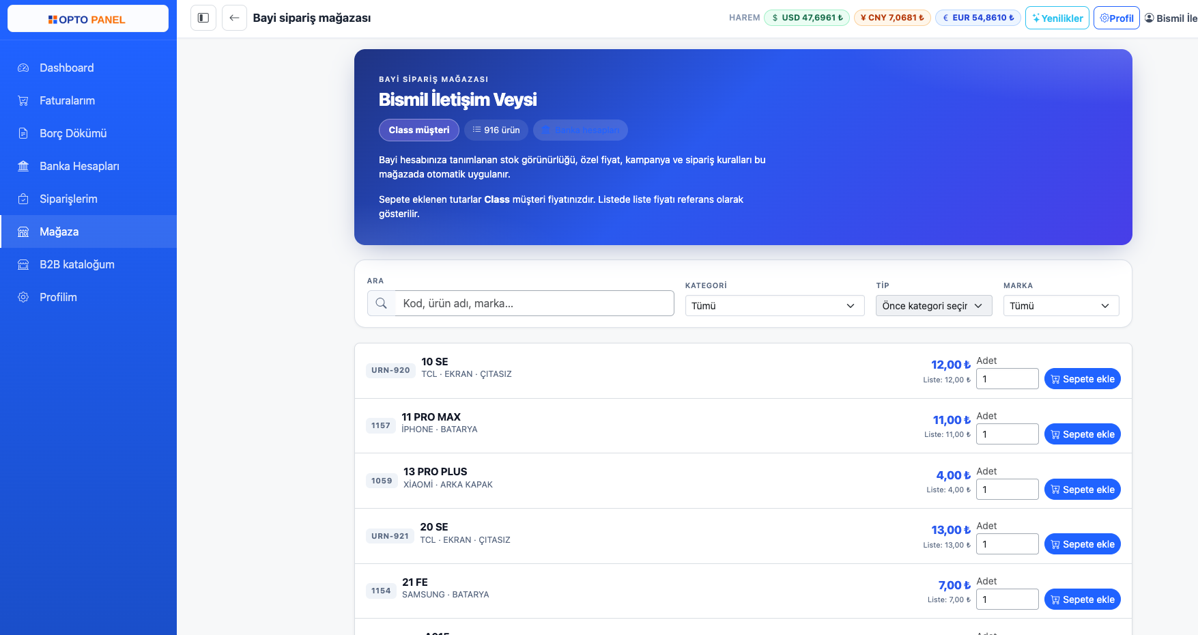Viewport: 1198px width, 635px height.
Task: Click product code 1154
Action: coord(381,591)
